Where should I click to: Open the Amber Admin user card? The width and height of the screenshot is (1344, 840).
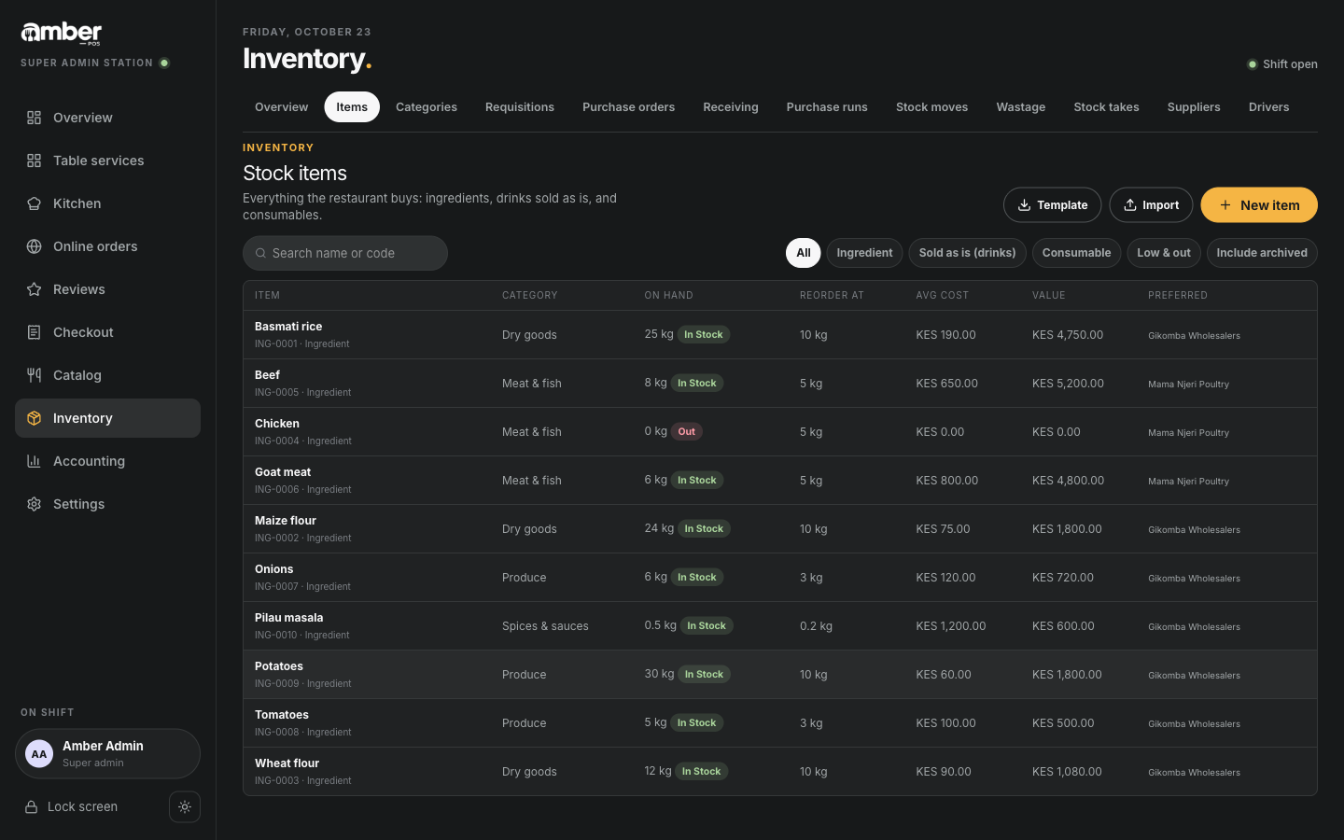coord(107,754)
